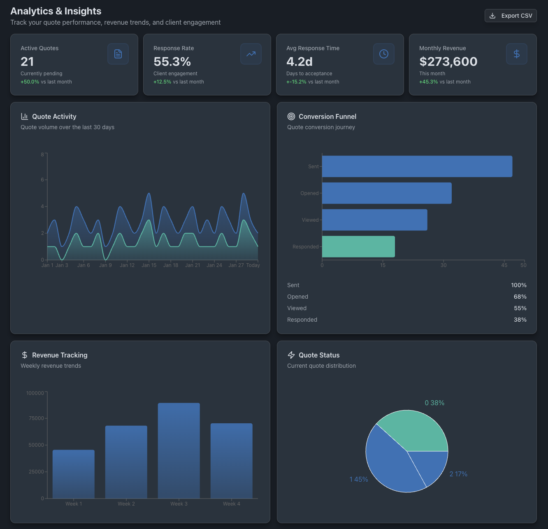Screen dimensions: 548x529
Task: Click the Today label on the activity chart
Action: coord(253,265)
